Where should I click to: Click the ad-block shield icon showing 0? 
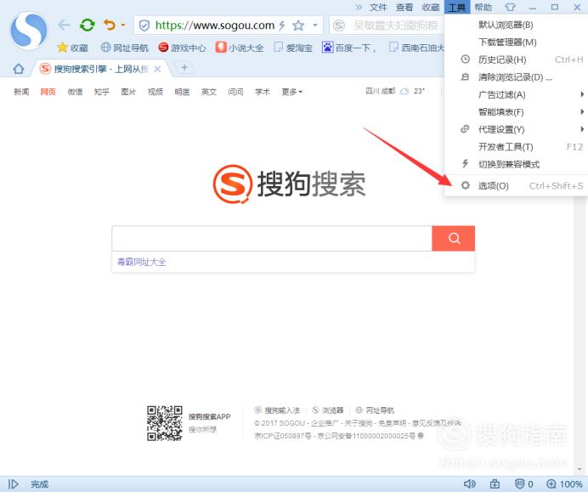tap(524, 484)
